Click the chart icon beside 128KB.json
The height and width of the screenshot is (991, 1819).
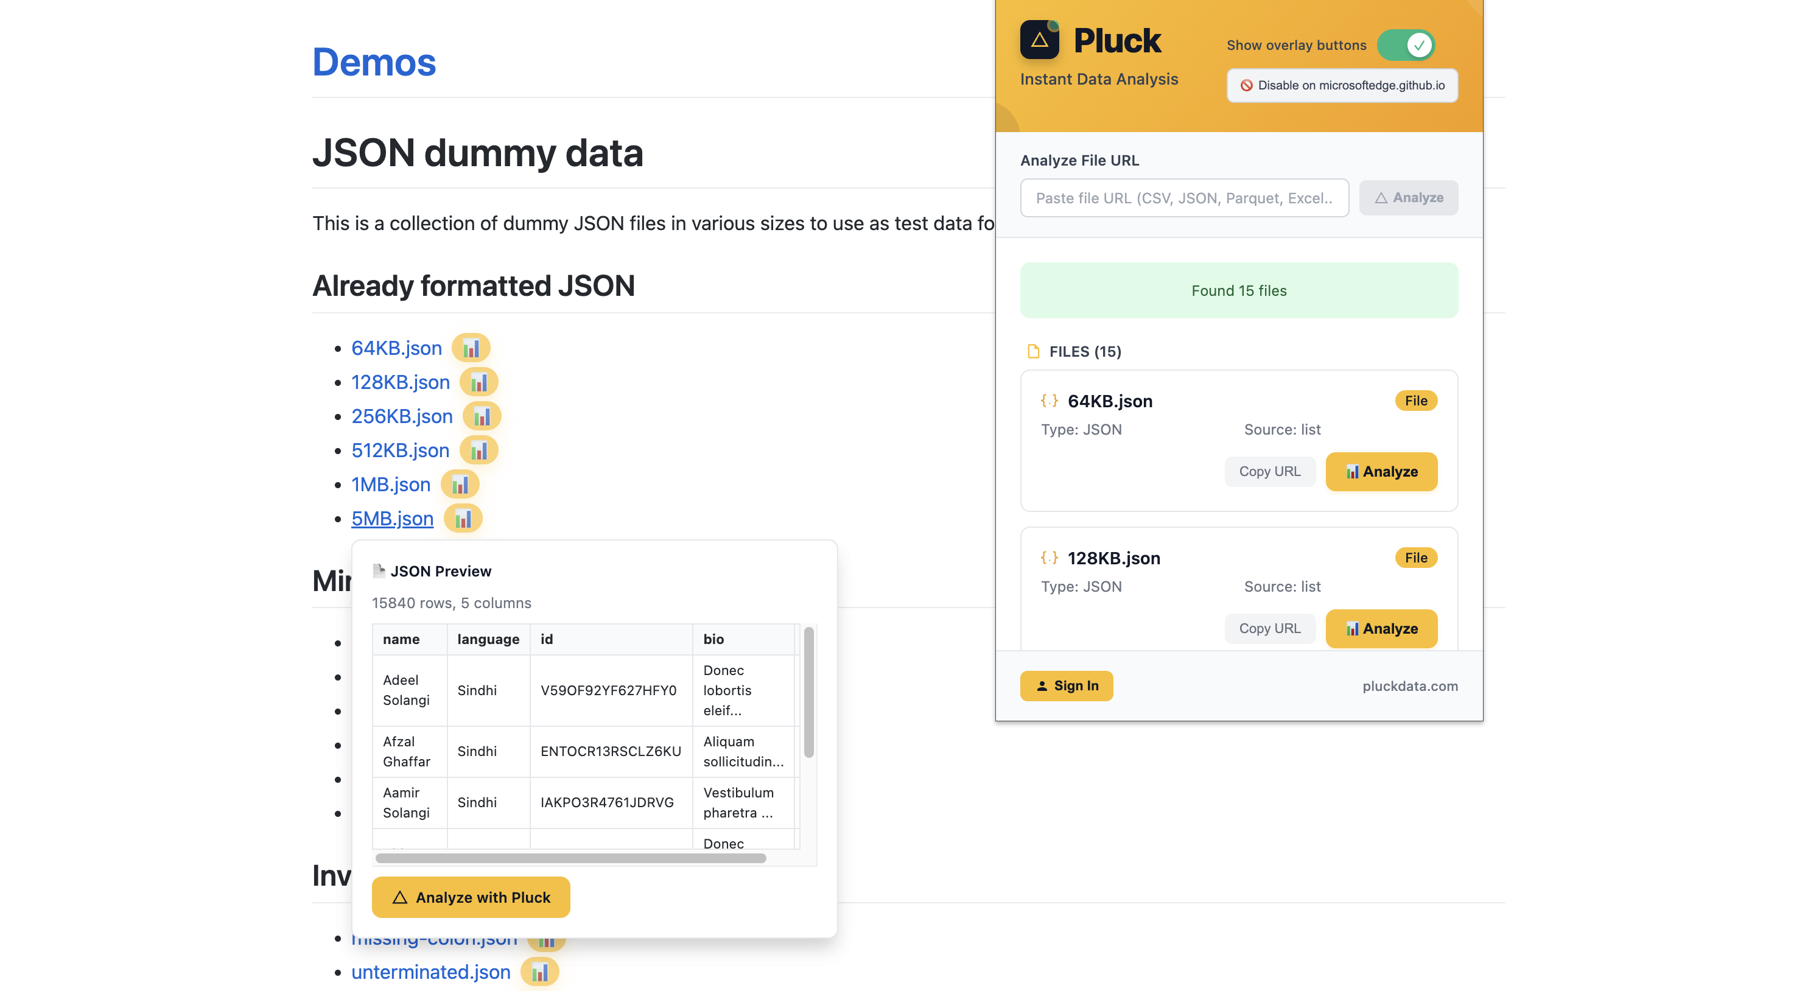(478, 382)
